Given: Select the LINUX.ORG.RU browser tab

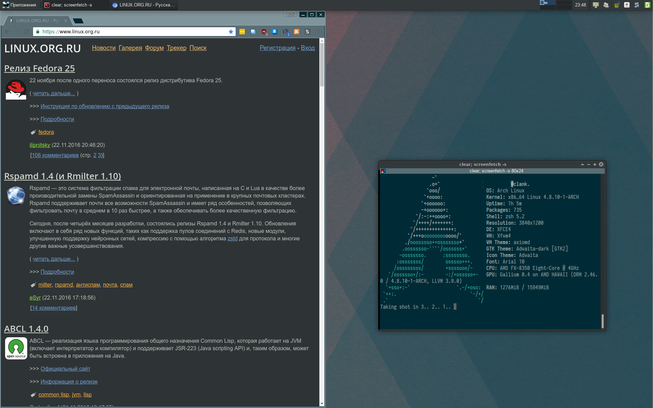Looking at the screenshot, I should [x=37, y=21].
